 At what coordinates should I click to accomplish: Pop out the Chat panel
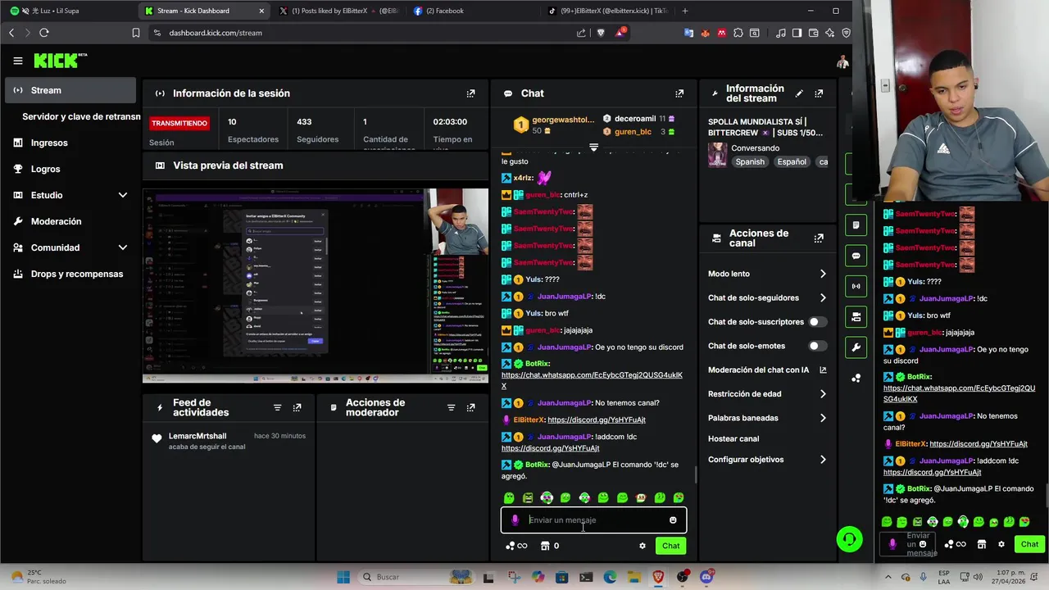tap(679, 93)
